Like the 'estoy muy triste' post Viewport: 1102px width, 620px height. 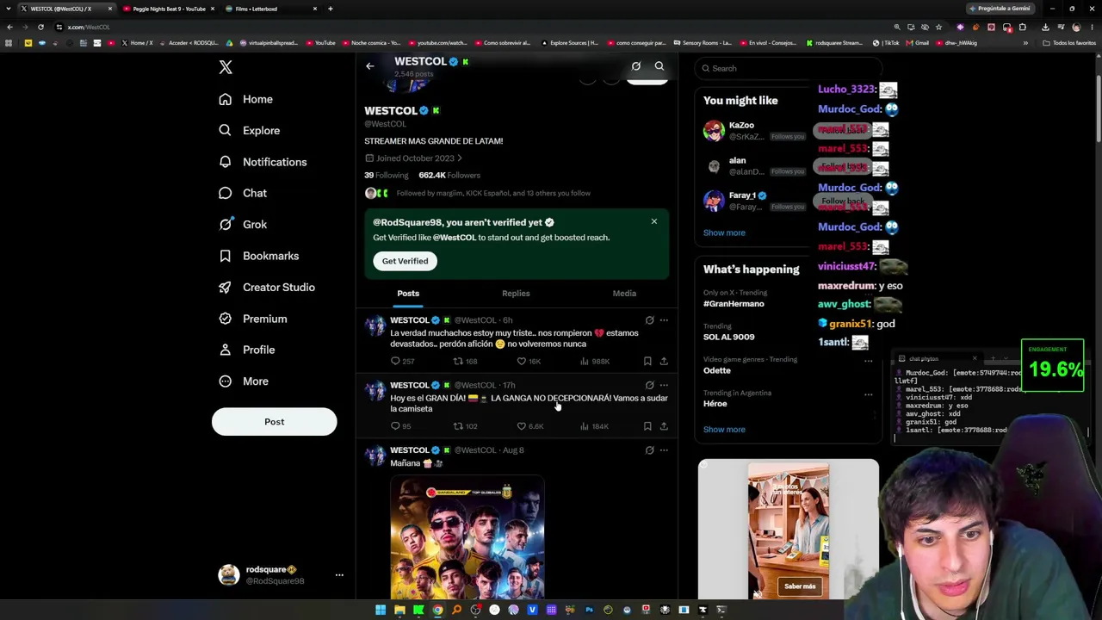pyautogui.click(x=521, y=361)
